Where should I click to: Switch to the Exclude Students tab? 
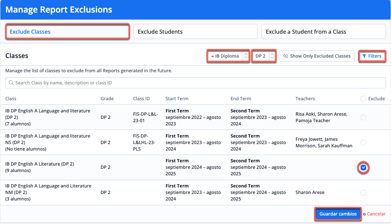click(195, 32)
